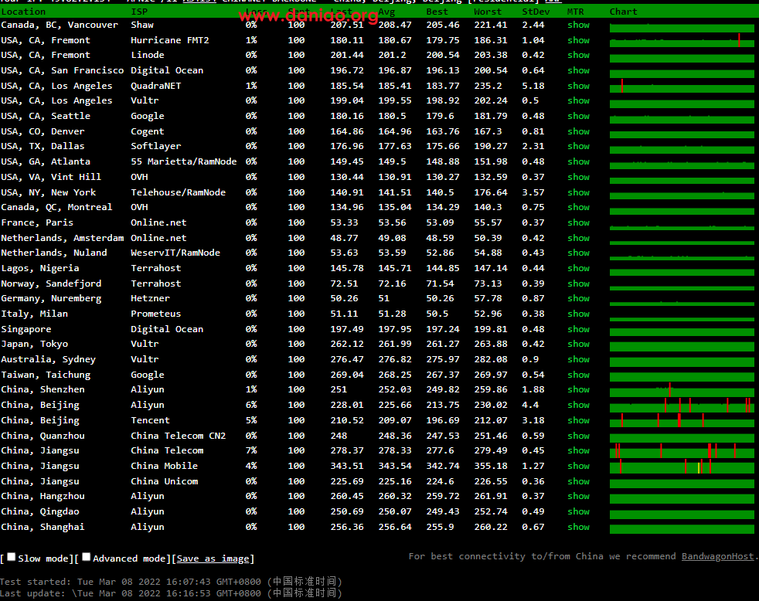Show MTR for Fremont Linode row
The height and width of the screenshot is (601, 759).
tap(578, 55)
